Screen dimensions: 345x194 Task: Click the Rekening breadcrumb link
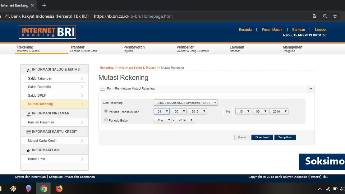(107, 67)
